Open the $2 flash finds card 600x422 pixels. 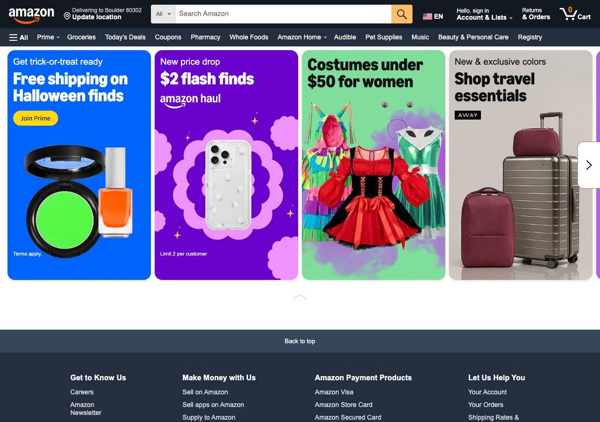226,165
